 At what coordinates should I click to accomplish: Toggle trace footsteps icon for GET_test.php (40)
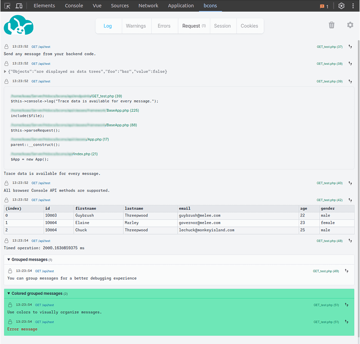350,183
